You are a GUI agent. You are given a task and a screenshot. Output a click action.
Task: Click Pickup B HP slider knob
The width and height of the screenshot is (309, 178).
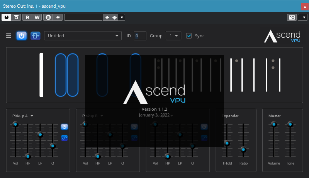coord(98,156)
